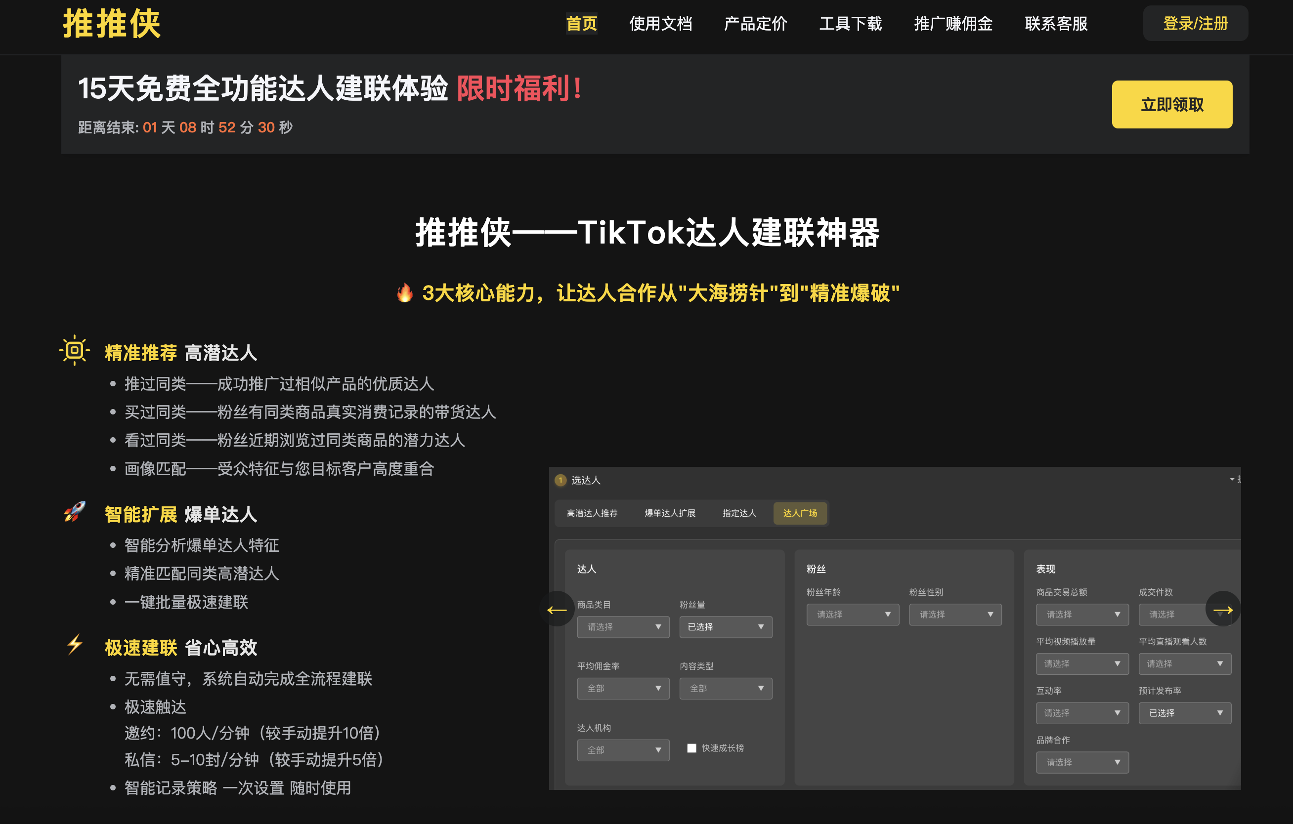Click the 推推侠 logo
This screenshot has width=1293, height=824.
[112, 24]
